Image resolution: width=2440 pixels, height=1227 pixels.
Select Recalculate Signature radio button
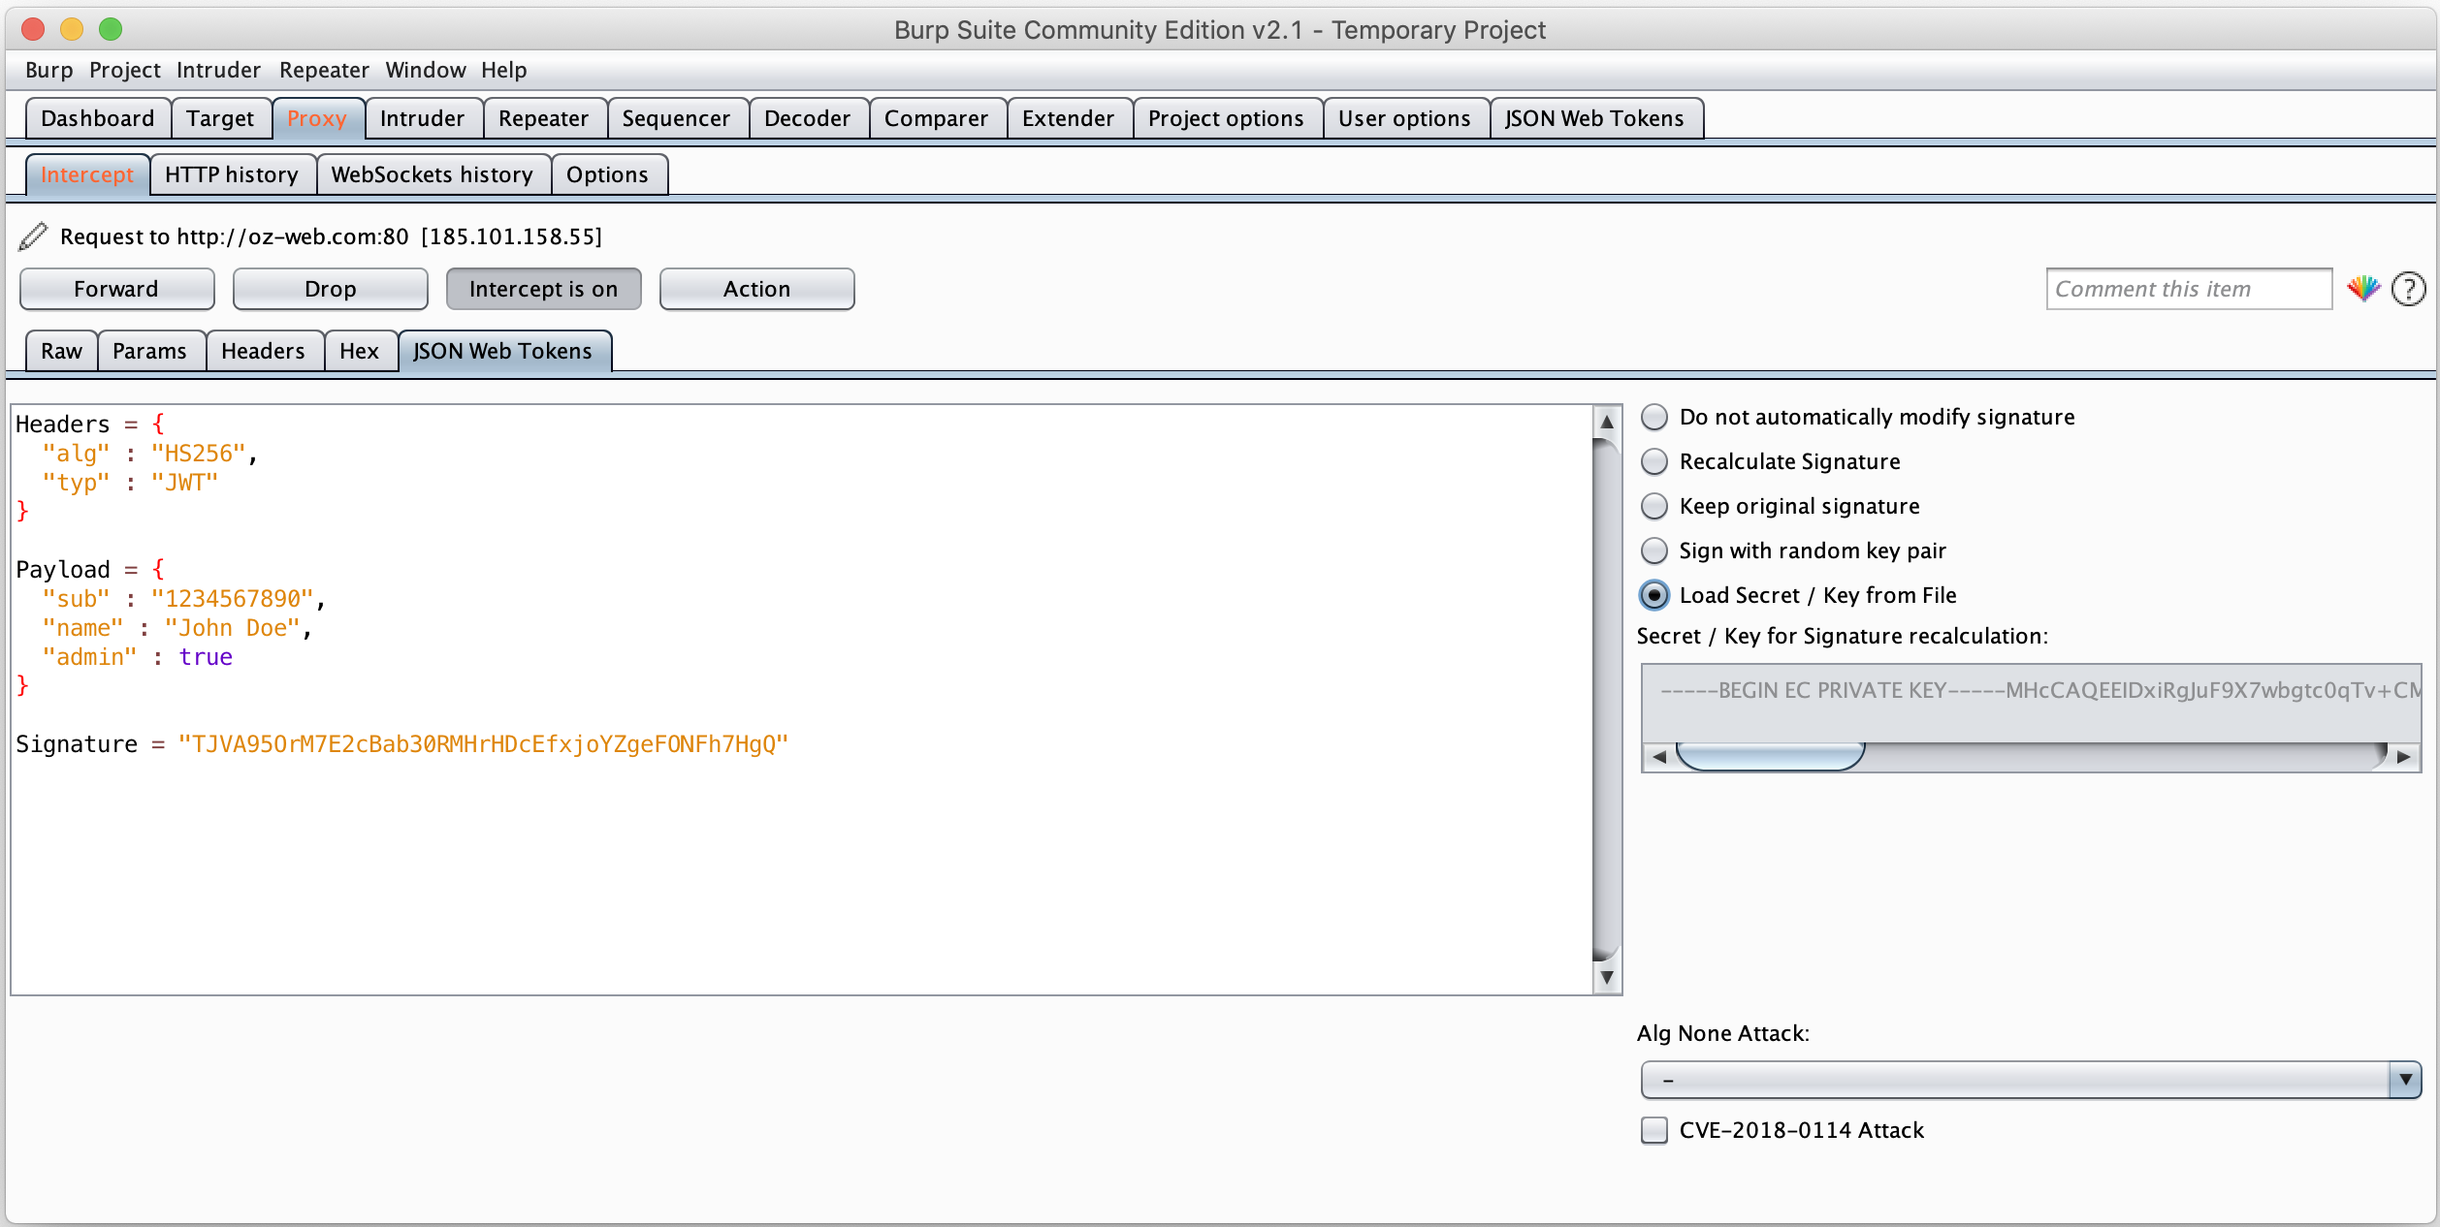point(1655,460)
